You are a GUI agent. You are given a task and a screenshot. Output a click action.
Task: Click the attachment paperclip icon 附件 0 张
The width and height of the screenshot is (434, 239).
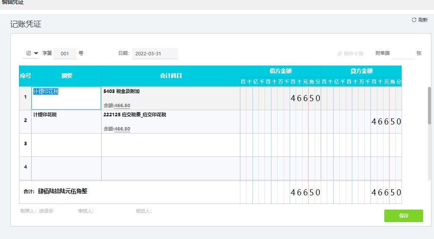click(x=340, y=54)
